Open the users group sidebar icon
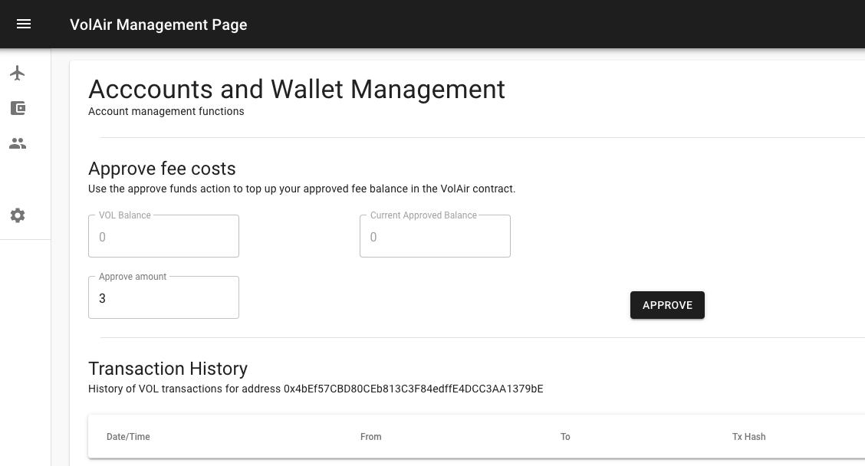This screenshot has width=865, height=466. [18, 143]
